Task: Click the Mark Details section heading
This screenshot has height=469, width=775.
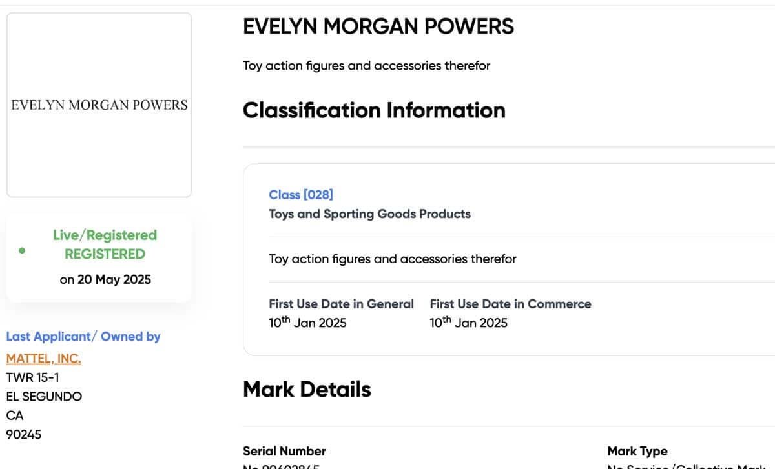Action: click(306, 389)
